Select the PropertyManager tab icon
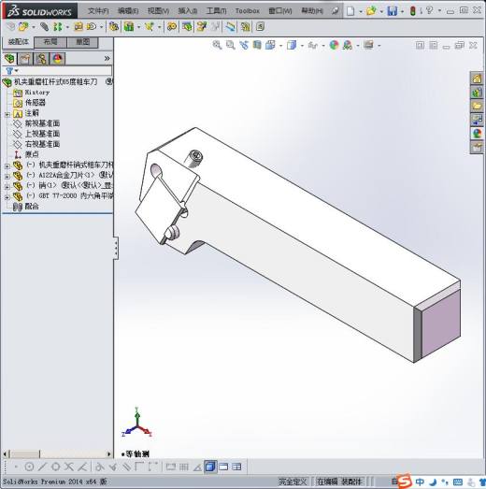 point(25,59)
